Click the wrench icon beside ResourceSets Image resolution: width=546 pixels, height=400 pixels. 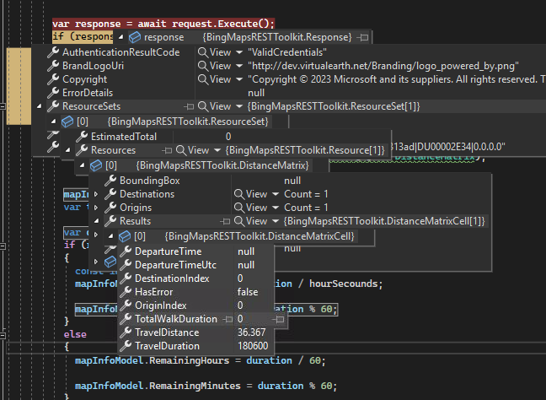point(53,106)
